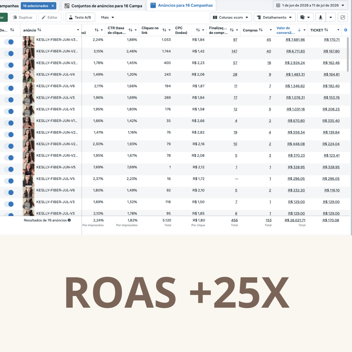The image size is (352, 352).
Task: Click the table vertical scrollbar
Action: click(348, 54)
